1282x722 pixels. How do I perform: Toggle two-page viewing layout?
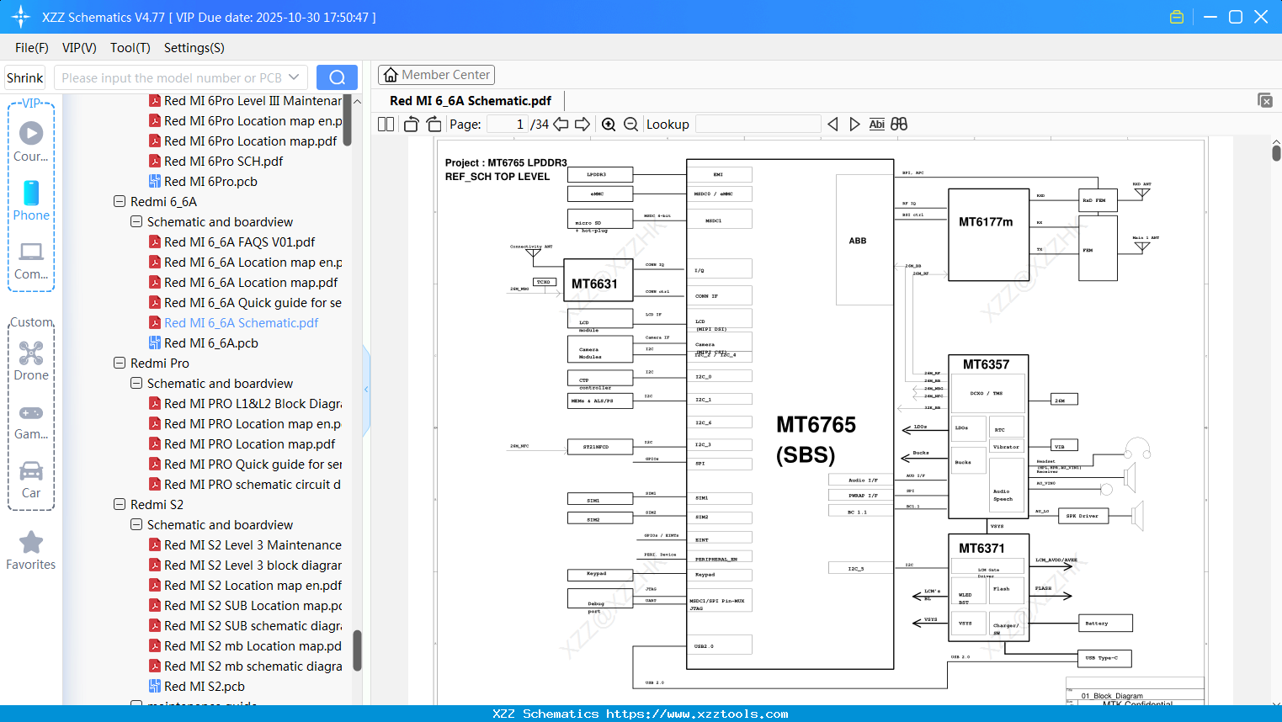click(x=386, y=124)
